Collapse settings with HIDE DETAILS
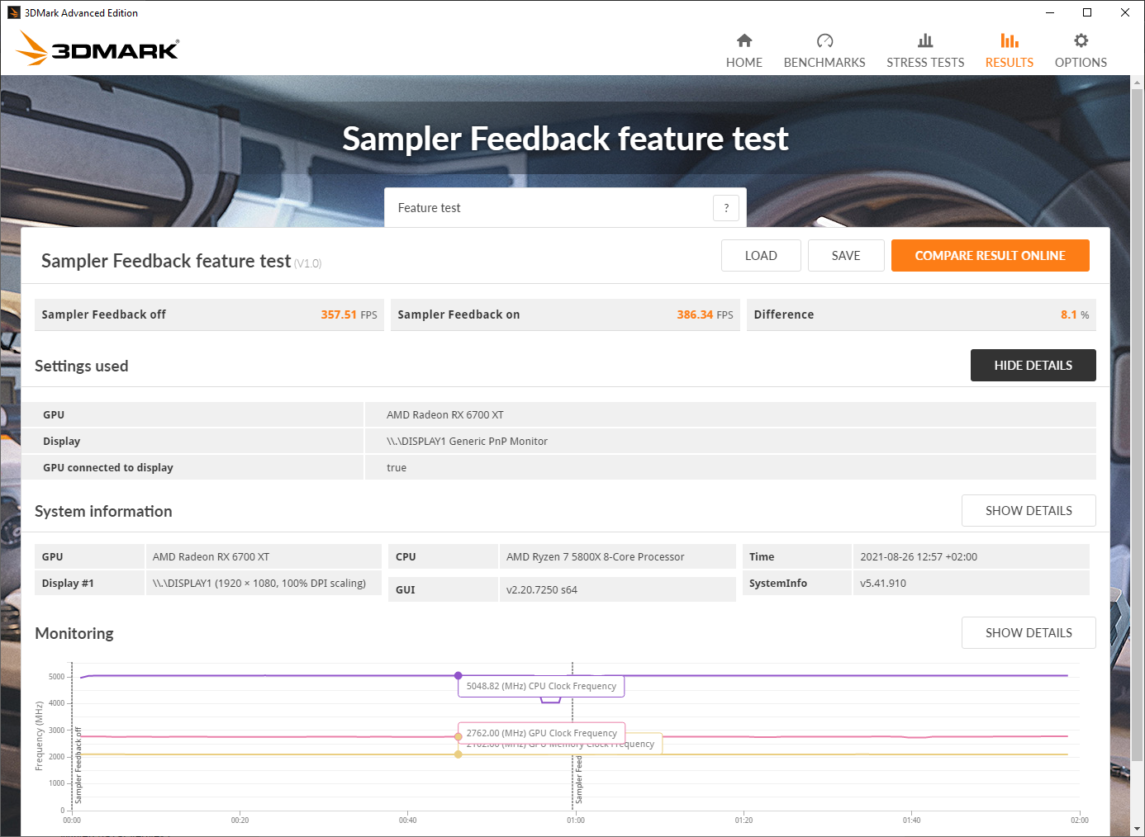Image resolution: width=1145 pixels, height=837 pixels. tap(1033, 366)
